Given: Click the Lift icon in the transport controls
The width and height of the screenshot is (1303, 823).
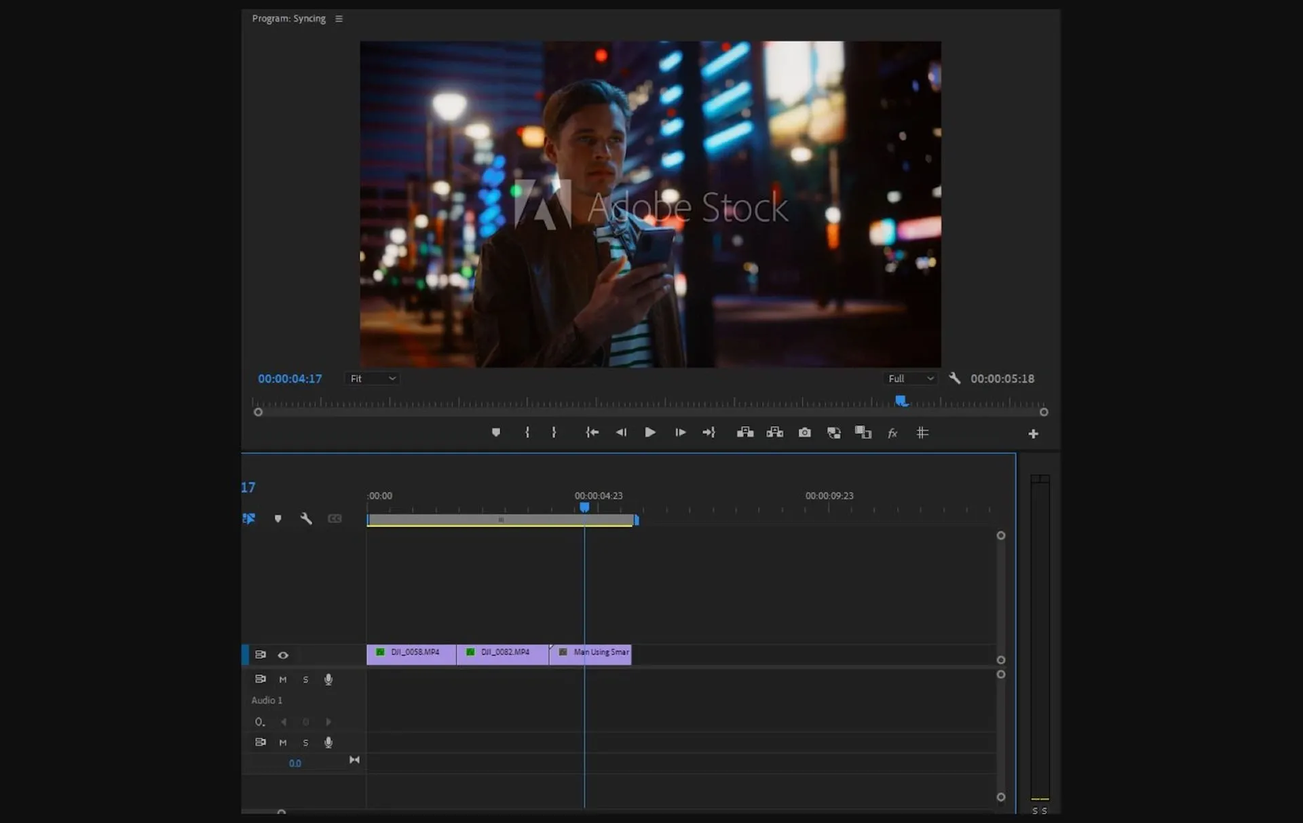Looking at the screenshot, I should pos(745,432).
